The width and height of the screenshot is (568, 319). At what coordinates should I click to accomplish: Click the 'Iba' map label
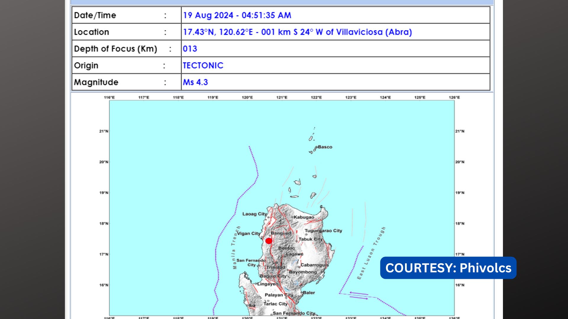(252, 305)
